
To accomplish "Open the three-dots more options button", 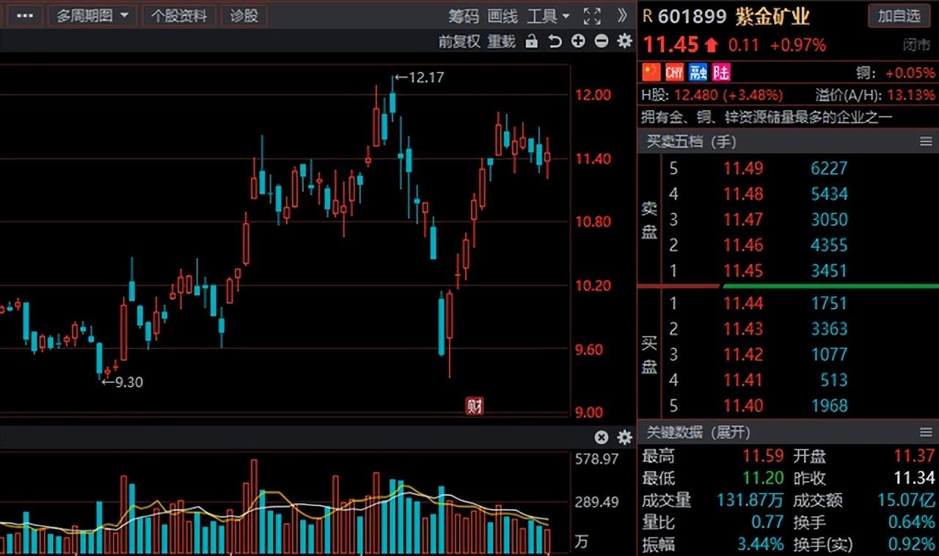I will click(25, 15).
